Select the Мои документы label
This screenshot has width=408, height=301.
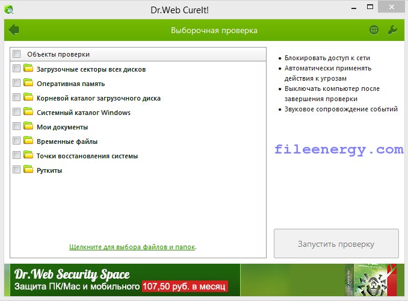62,127
